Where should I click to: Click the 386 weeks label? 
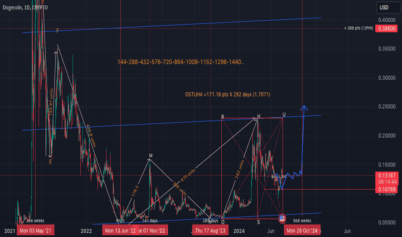[35, 221]
